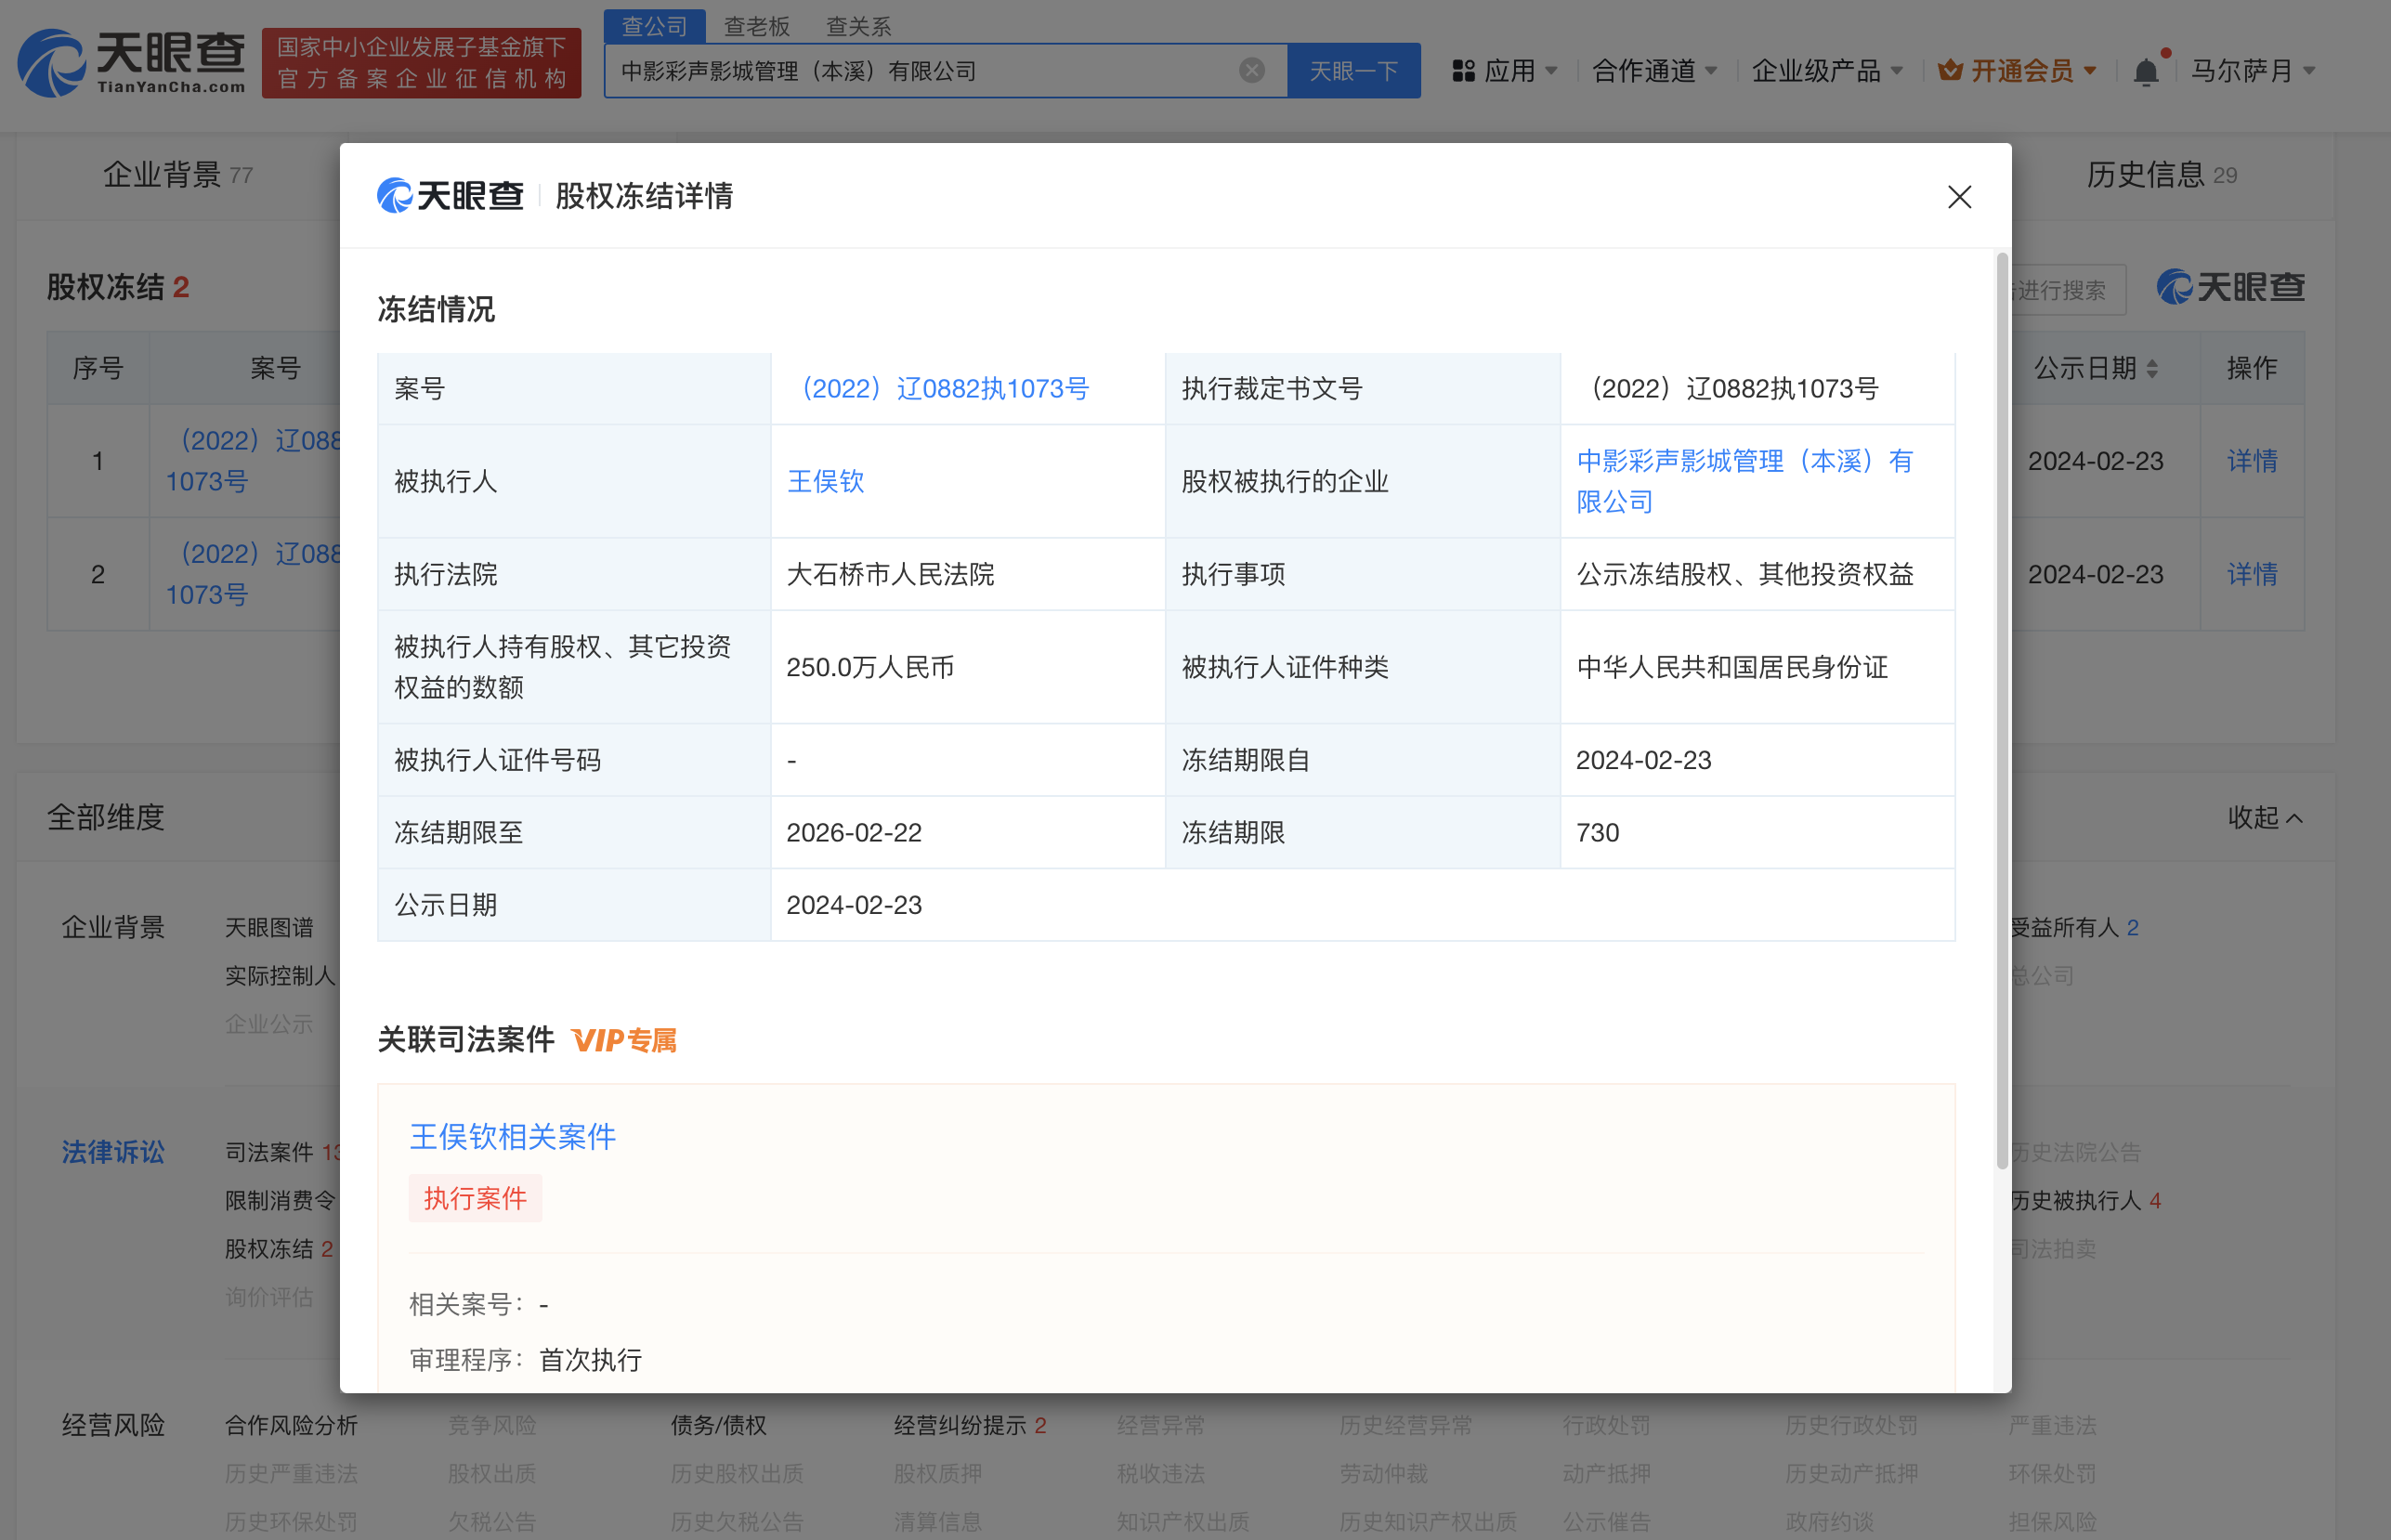Select the 法律诉讼 category

(x=113, y=1152)
